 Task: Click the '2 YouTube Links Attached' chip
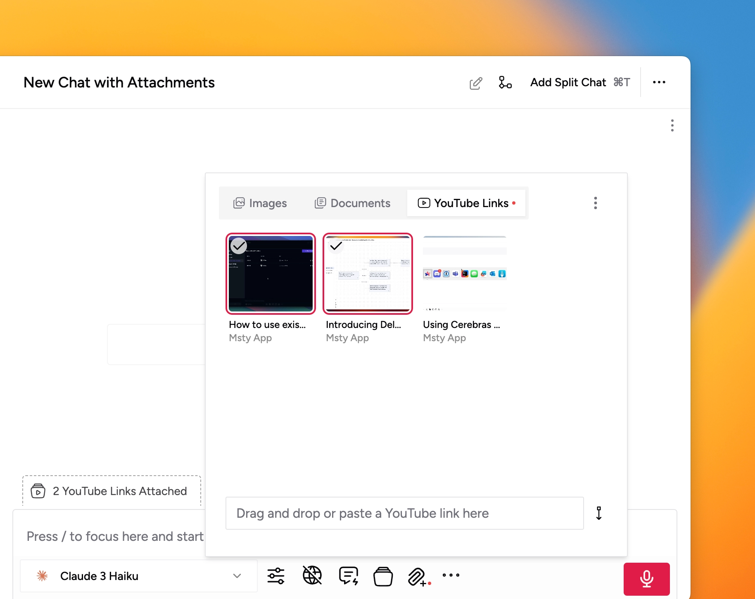111,491
